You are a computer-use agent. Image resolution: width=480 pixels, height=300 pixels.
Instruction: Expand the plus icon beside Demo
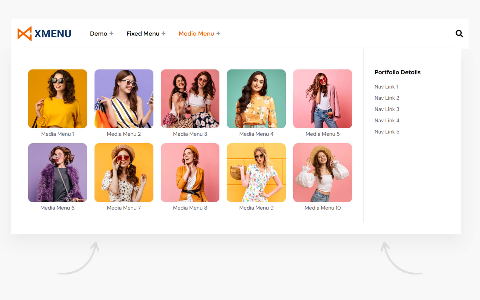point(111,33)
